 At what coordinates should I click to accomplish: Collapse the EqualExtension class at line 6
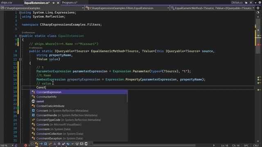(x=20, y=36)
